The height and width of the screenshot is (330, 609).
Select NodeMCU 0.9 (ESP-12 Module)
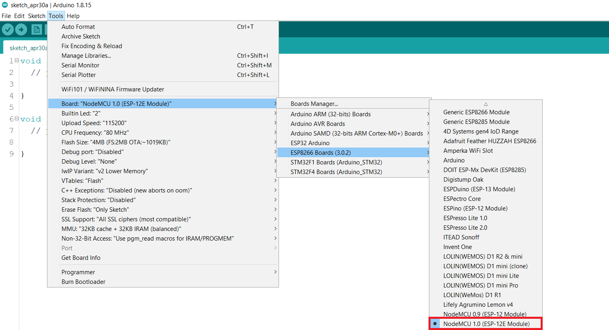point(486,314)
